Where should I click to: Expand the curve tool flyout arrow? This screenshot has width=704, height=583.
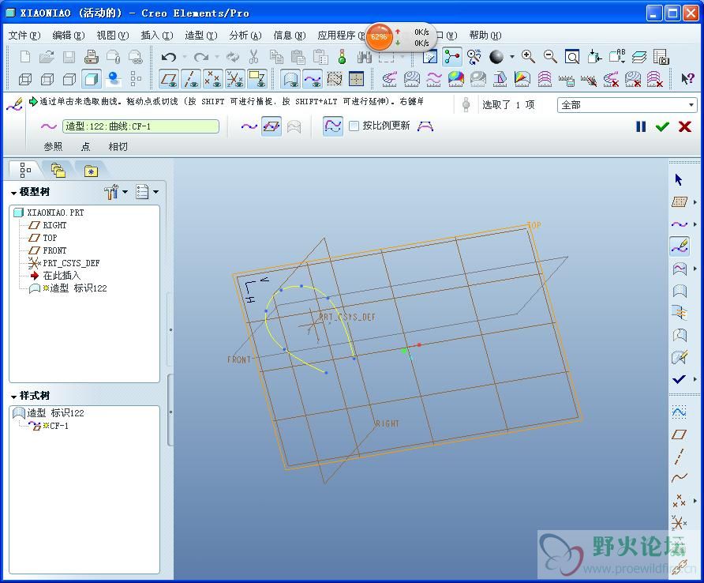[x=695, y=224]
